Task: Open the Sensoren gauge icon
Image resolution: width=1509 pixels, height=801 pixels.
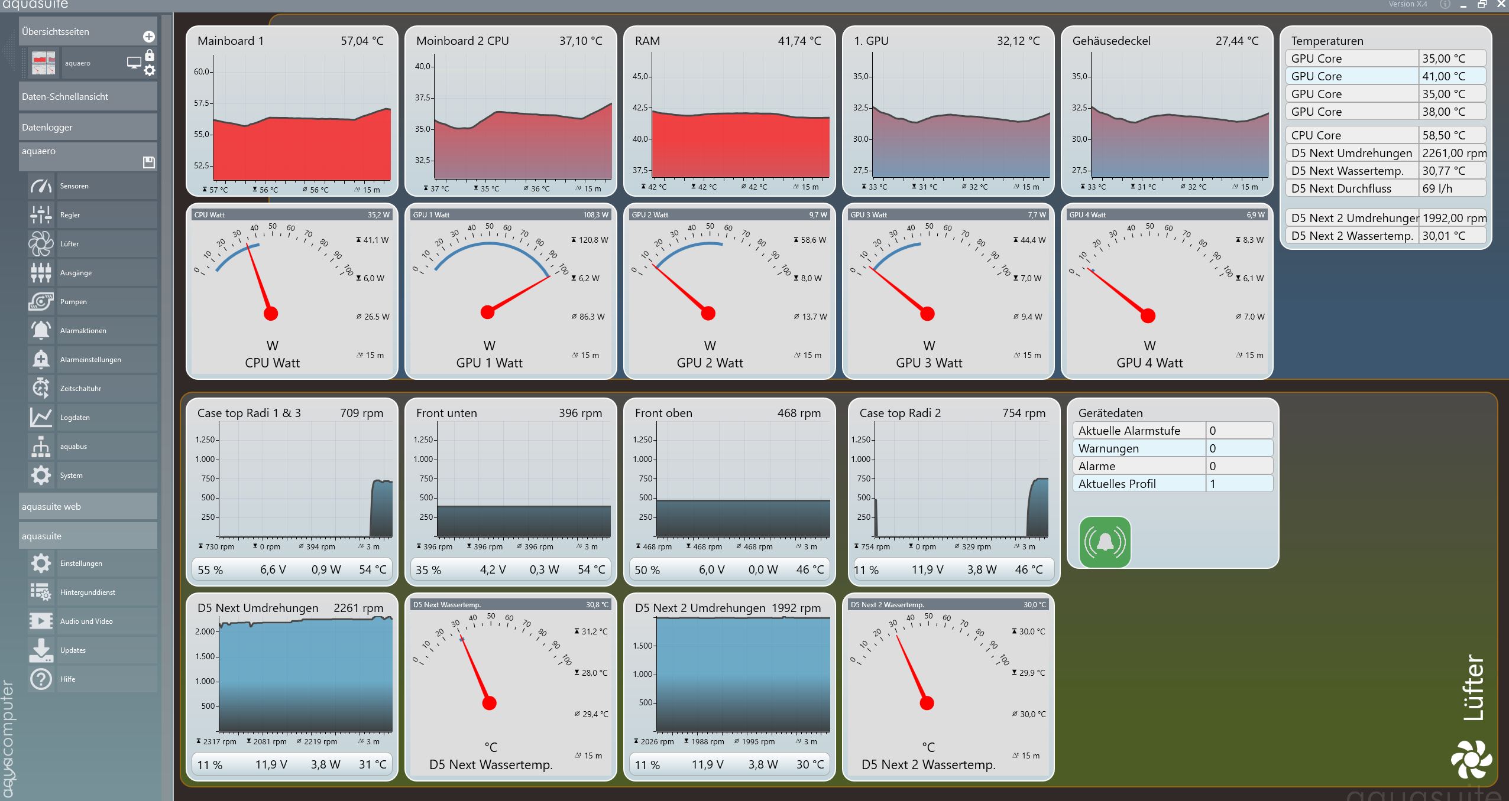Action: click(41, 186)
